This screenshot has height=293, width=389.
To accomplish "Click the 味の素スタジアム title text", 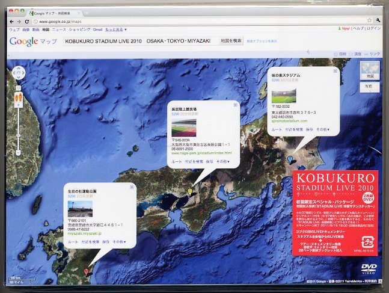I will point(286,75).
